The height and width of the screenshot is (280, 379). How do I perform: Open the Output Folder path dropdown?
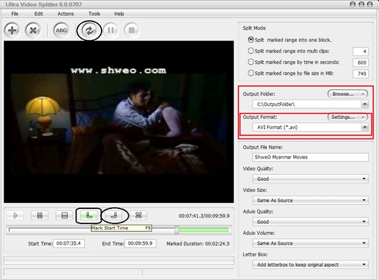(x=365, y=104)
